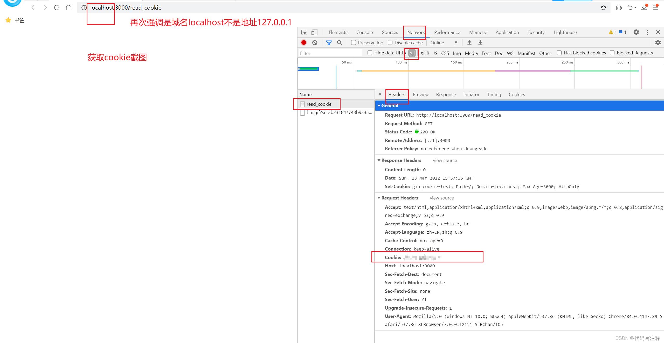This screenshot has height=343, width=664.
Task: Switch to the Elements tab
Action: coord(338,32)
